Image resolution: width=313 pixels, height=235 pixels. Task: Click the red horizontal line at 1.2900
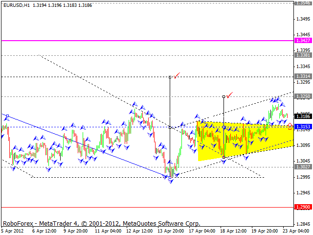pyautogui.click(x=147, y=207)
